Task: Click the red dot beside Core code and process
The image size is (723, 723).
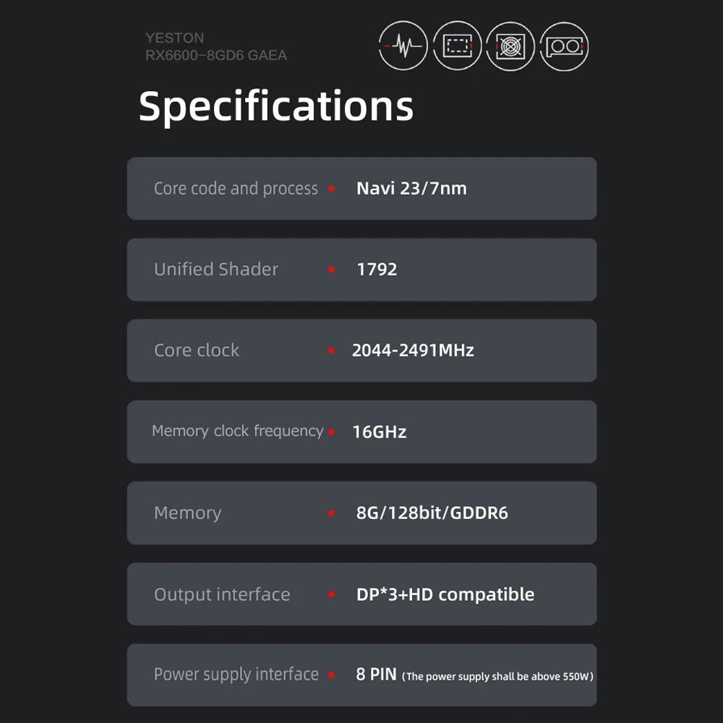Action: click(x=332, y=188)
